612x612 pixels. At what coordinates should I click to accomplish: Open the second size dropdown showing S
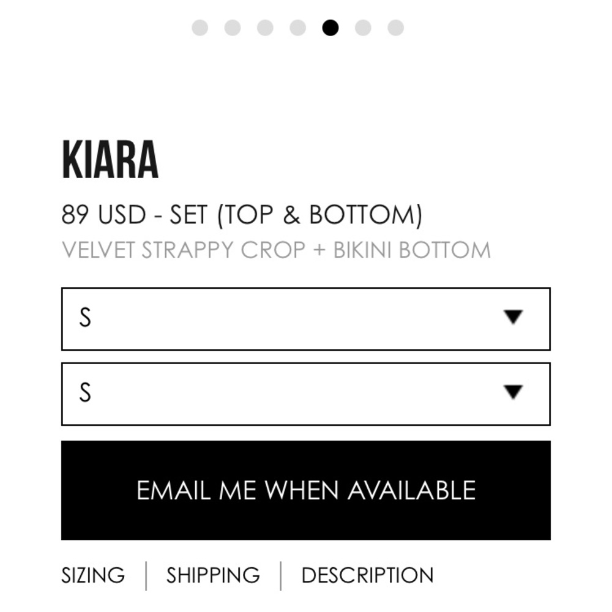coord(306,394)
